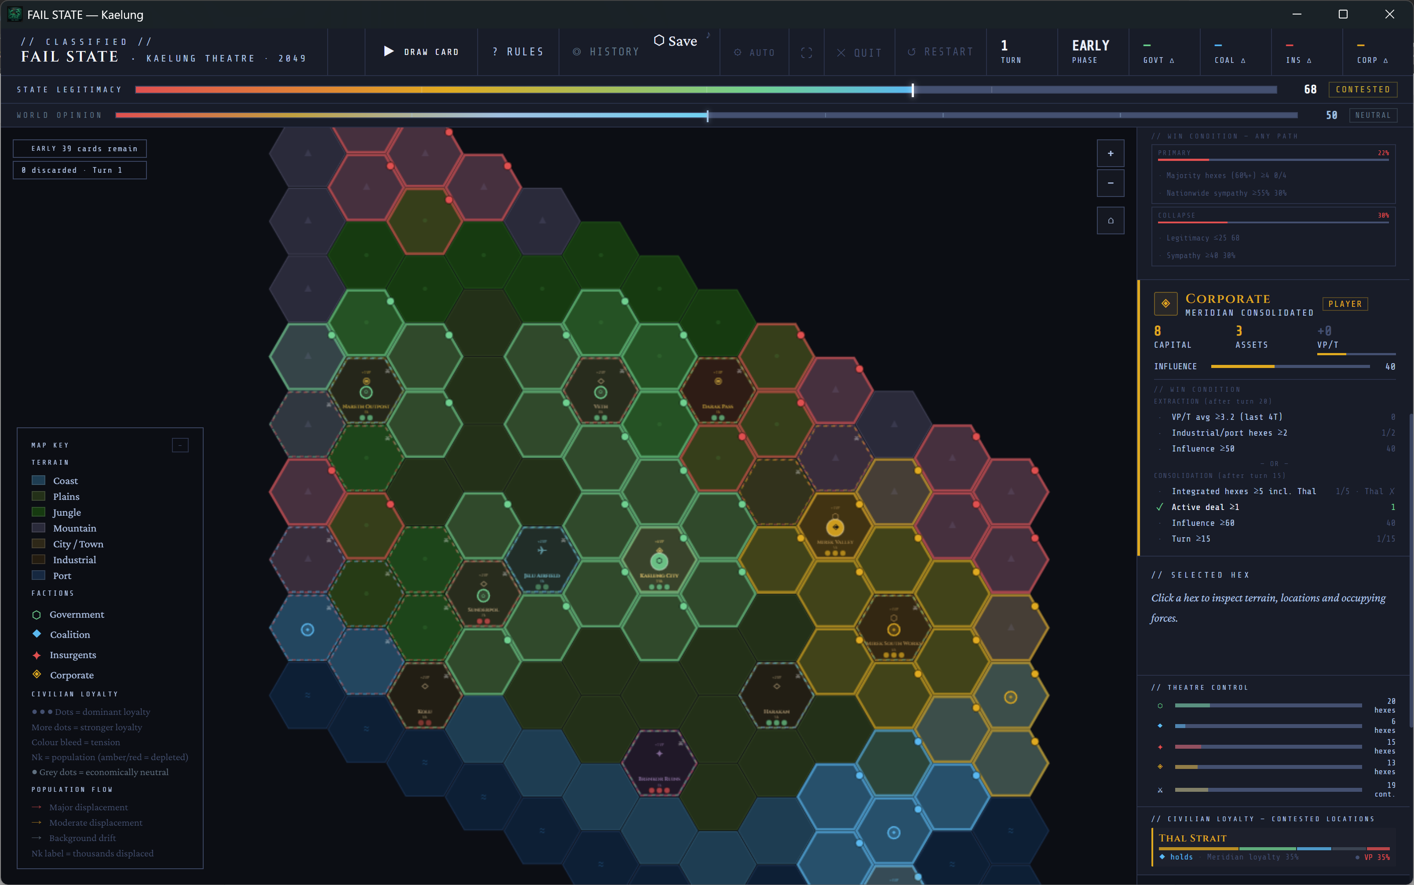
Task: Zoom in the map with plus button
Action: 1110,153
